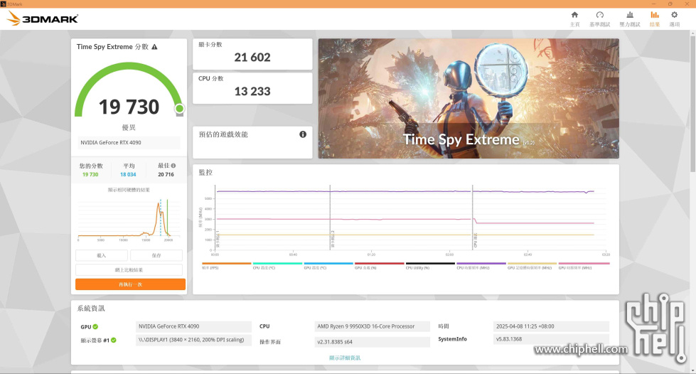Click the 優異 rating text
Screen dimensions: 696x374
pyautogui.click(x=129, y=127)
